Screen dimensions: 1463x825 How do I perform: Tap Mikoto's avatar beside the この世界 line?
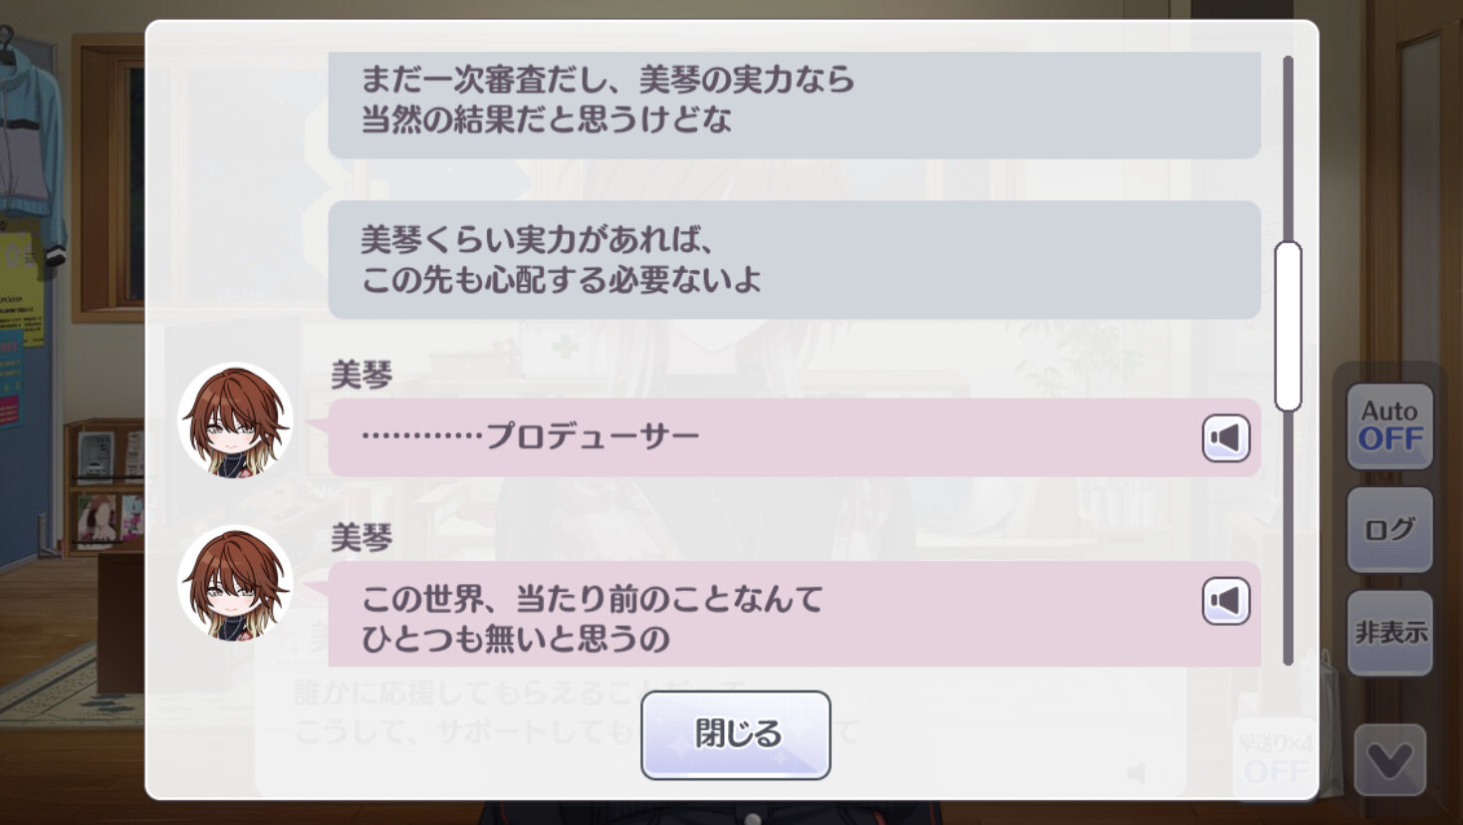(235, 584)
